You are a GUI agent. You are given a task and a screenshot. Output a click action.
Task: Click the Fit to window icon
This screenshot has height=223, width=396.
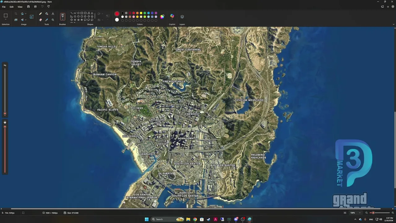[x=345, y=213]
